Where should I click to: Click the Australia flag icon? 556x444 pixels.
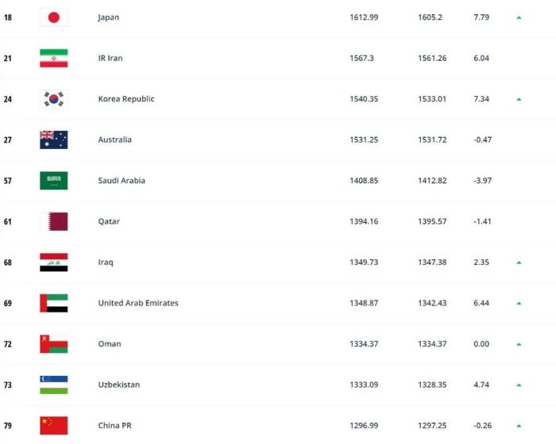click(x=54, y=140)
